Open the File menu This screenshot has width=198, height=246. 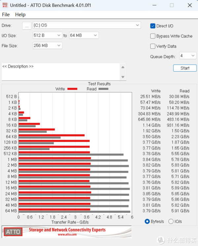pyautogui.click(x=6, y=15)
